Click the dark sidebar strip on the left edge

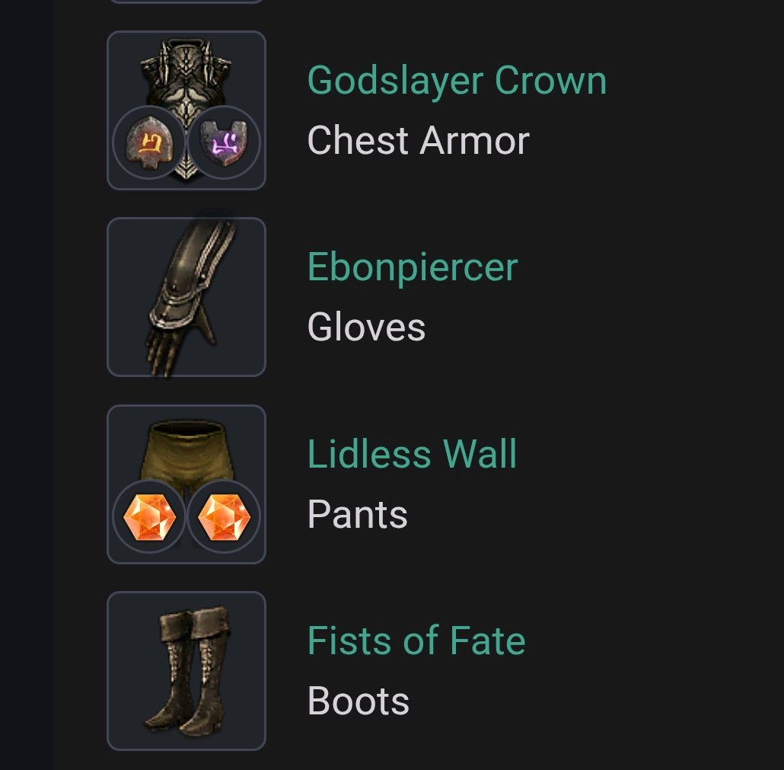26,385
